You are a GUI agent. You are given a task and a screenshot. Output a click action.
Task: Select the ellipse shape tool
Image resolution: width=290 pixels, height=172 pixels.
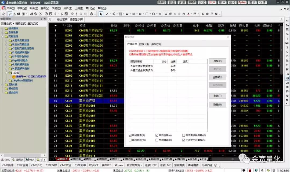coord(154,14)
